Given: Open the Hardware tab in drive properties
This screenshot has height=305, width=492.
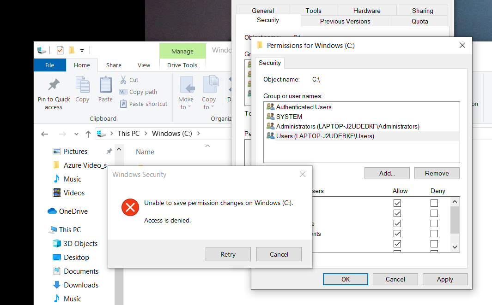Looking at the screenshot, I should click(x=367, y=10).
